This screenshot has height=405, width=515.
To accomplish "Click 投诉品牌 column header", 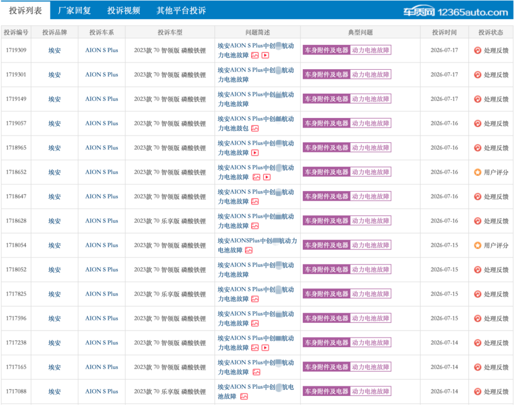I will [54, 32].
